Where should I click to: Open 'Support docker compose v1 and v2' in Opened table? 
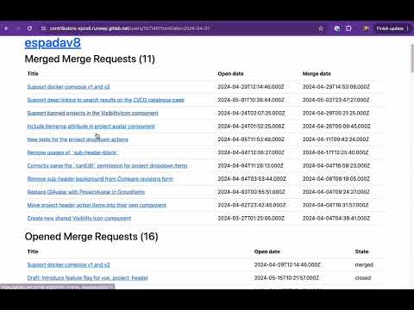pos(68,265)
